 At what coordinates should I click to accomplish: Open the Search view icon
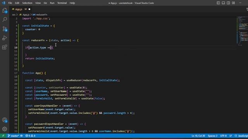5,20
